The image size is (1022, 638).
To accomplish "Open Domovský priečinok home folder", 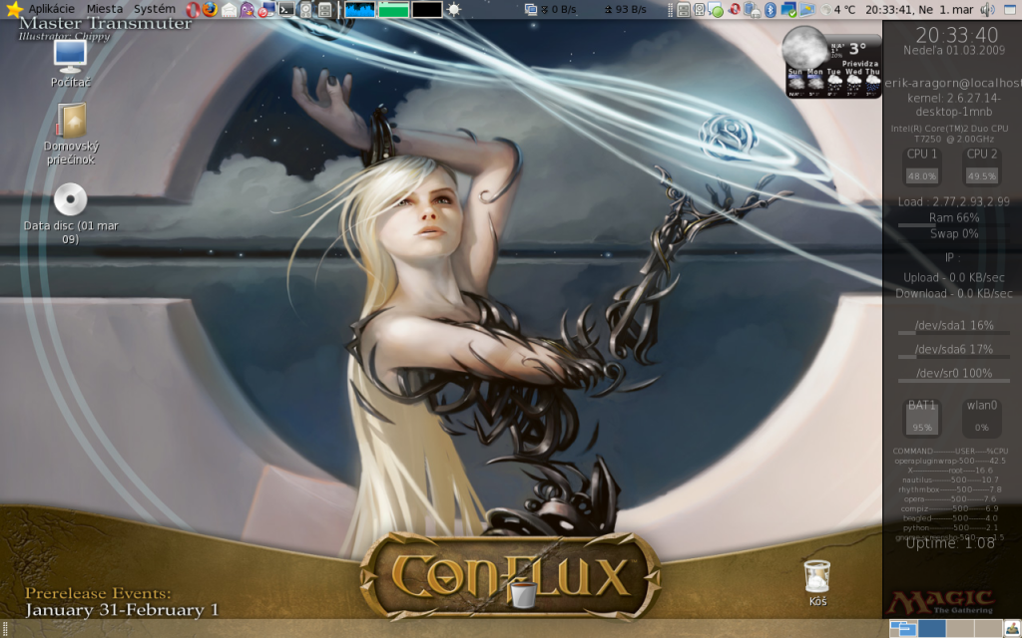I will 71,135.
